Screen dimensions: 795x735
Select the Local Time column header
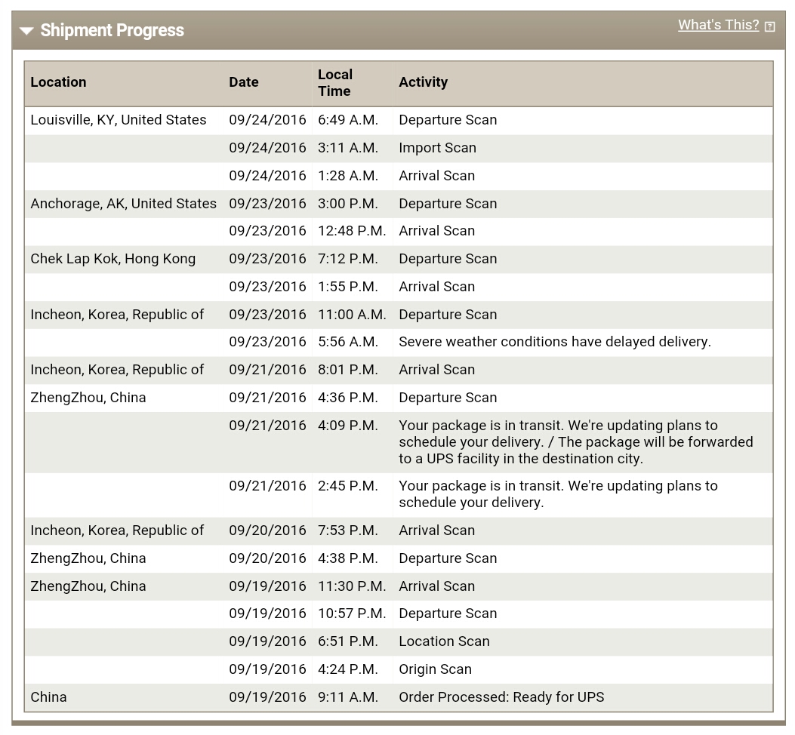(334, 82)
